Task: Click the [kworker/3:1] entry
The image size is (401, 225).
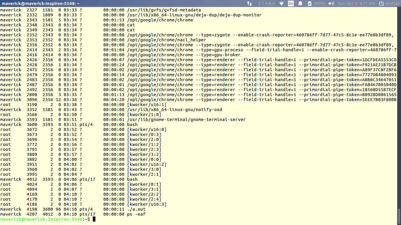Action: 144,189
